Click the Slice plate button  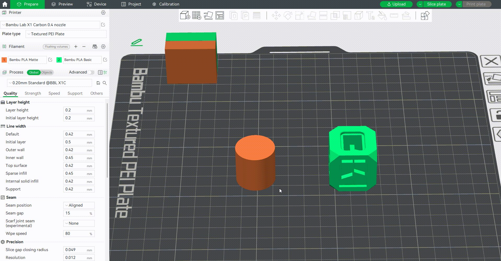coord(438,4)
